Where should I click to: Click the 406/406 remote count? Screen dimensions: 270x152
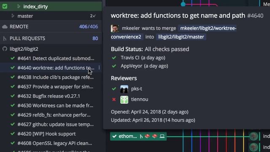click(89, 27)
